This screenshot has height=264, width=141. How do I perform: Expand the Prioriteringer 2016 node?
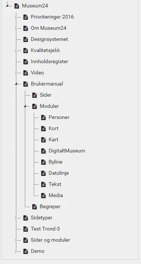coord(16,17)
